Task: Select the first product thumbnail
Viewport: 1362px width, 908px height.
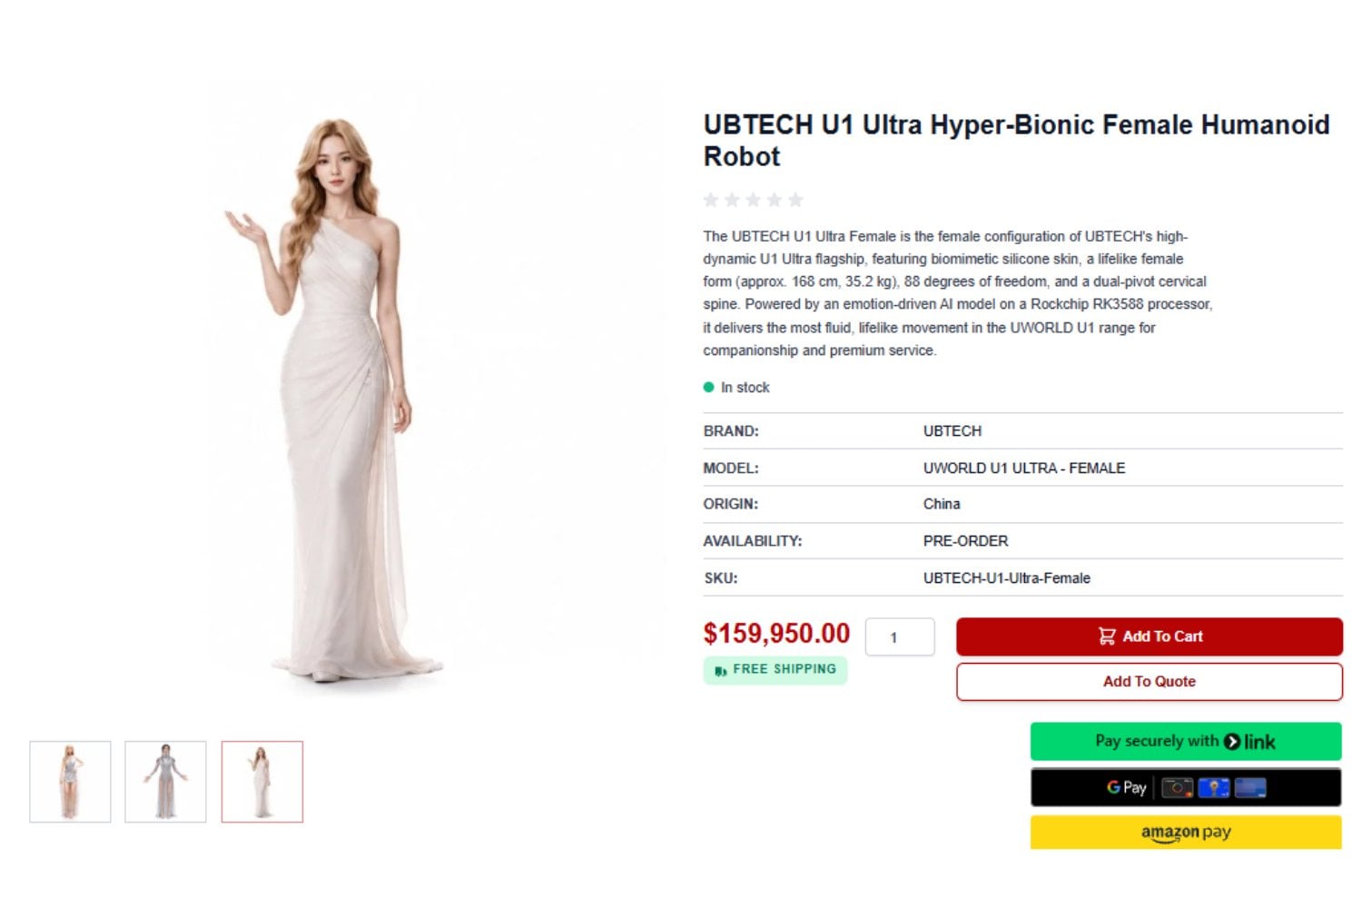Action: tap(70, 782)
